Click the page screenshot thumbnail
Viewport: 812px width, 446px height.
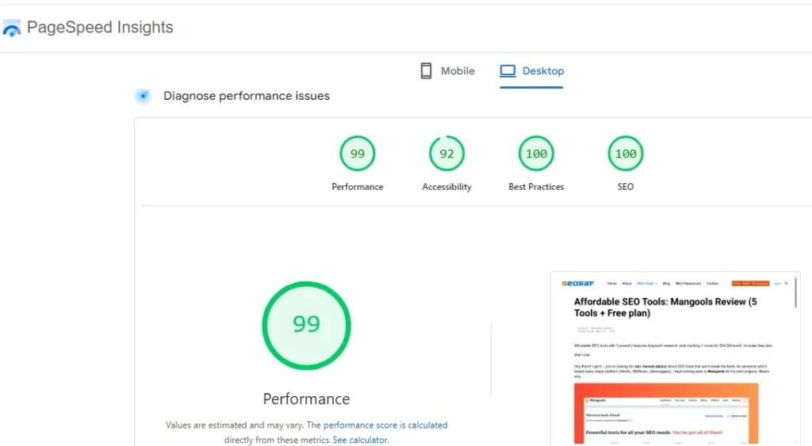(676, 359)
